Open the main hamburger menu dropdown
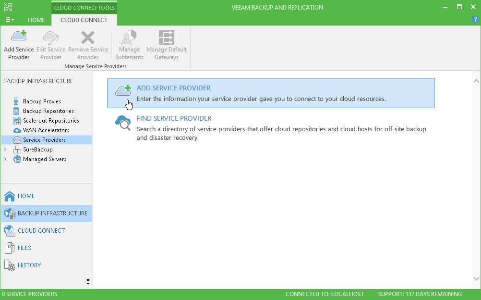The width and height of the screenshot is (481, 300). click(10, 20)
